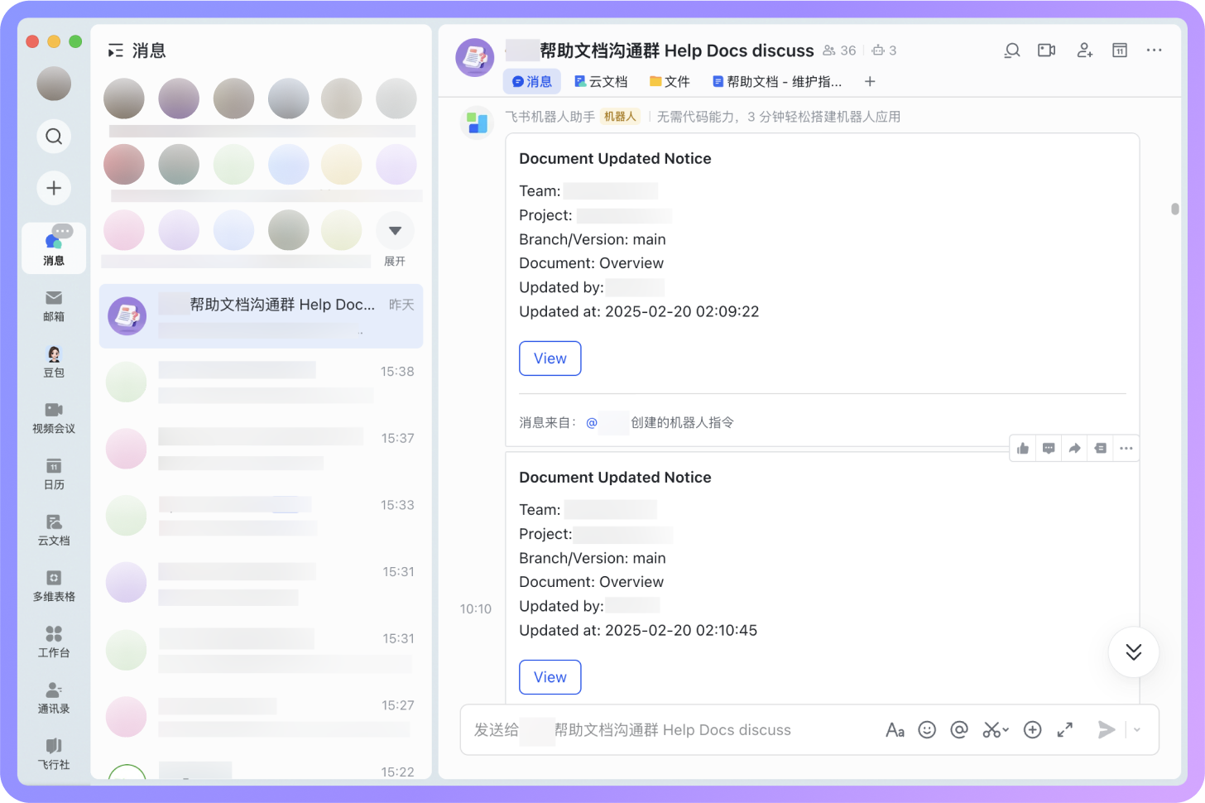Search within the chat using header search icon
1205x803 pixels.
(x=1011, y=50)
